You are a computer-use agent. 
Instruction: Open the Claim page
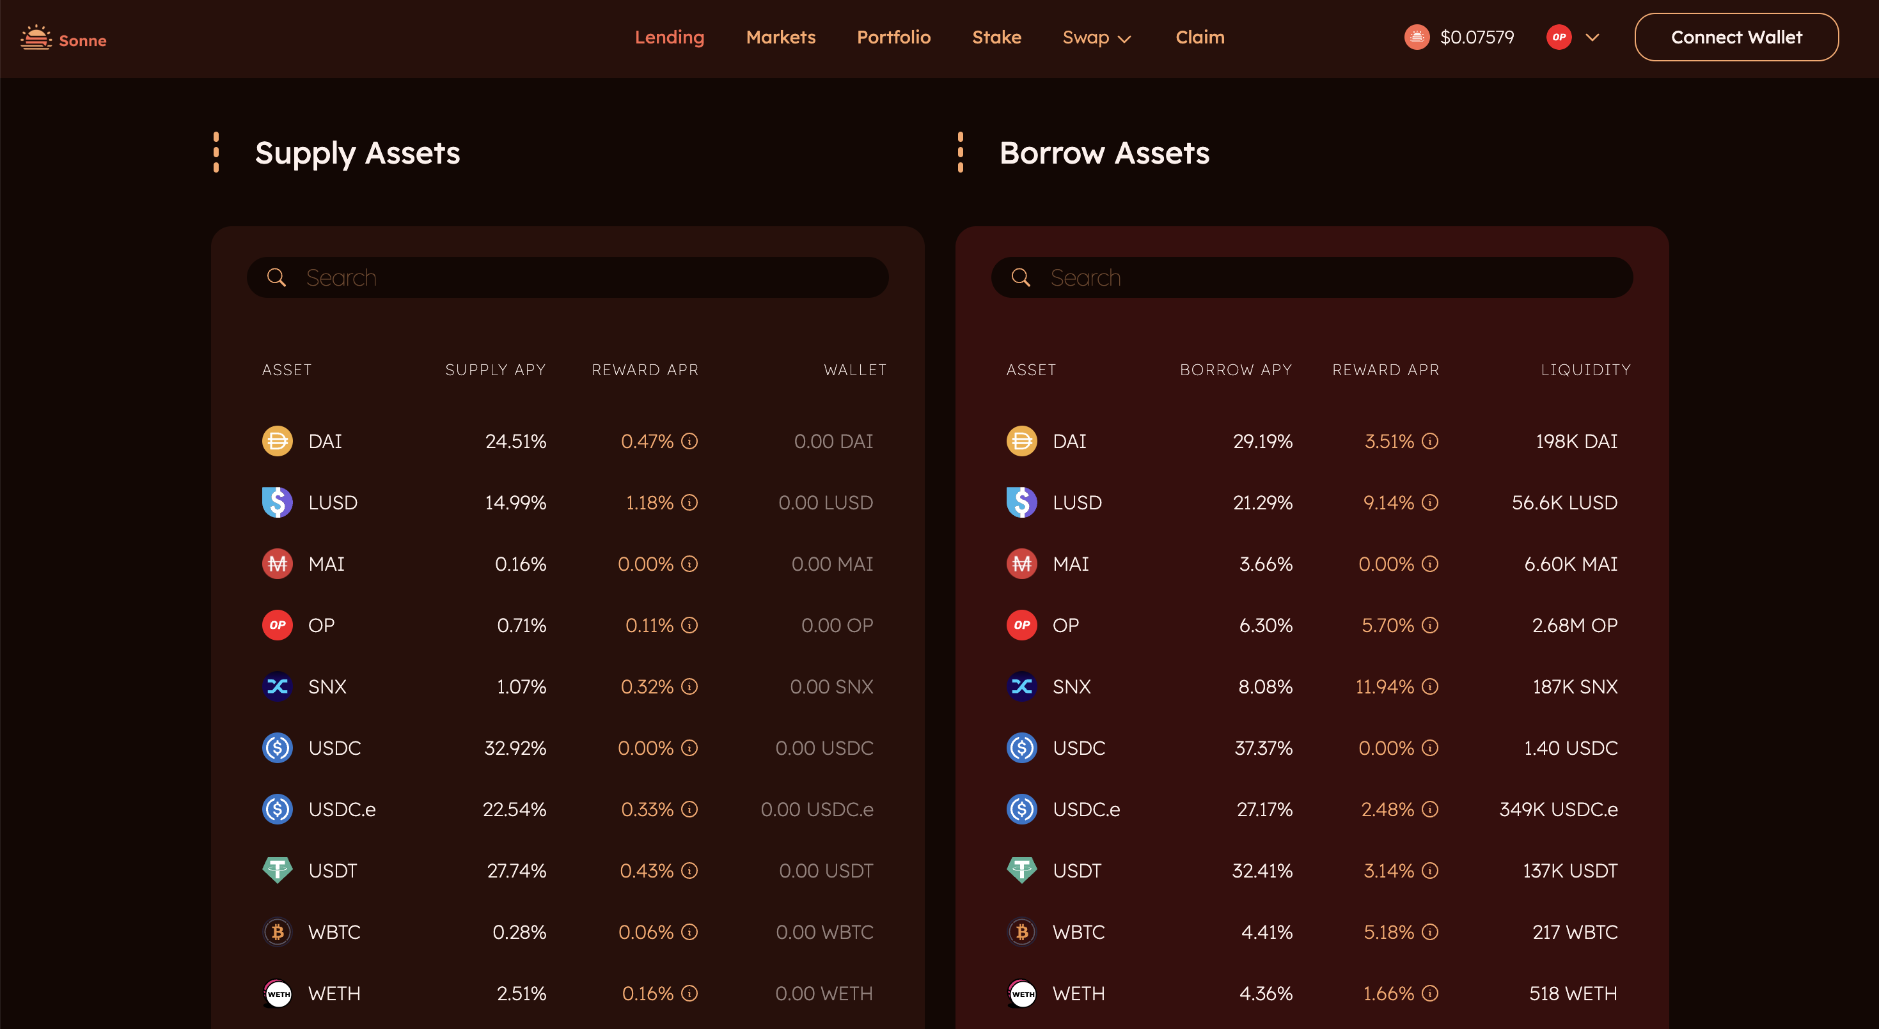1200,37
